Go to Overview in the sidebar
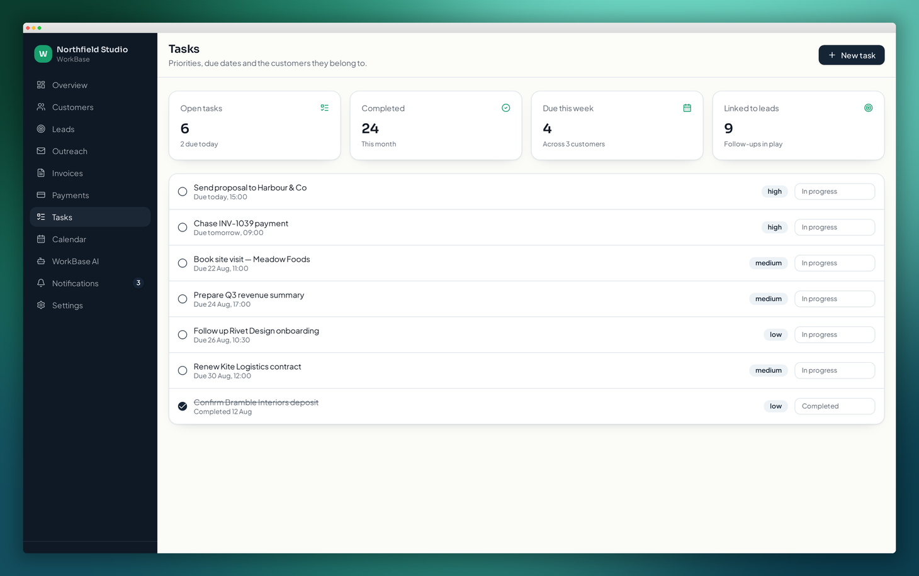 pyautogui.click(x=90, y=85)
